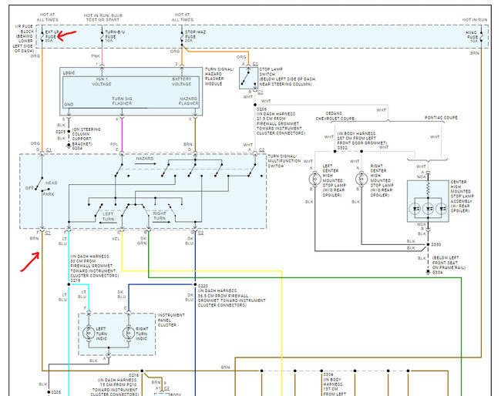501x396 pixels.
Task: Click 'ON STEERING COLUMN SUPPORT BRACKET' note
Action: tap(86, 136)
